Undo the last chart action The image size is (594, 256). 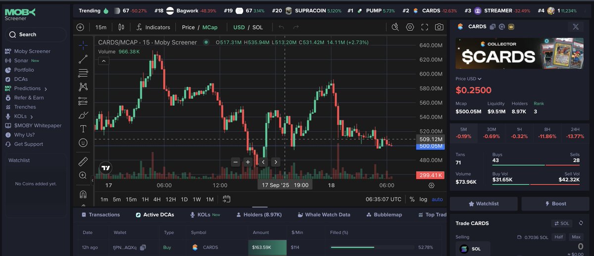point(282,27)
